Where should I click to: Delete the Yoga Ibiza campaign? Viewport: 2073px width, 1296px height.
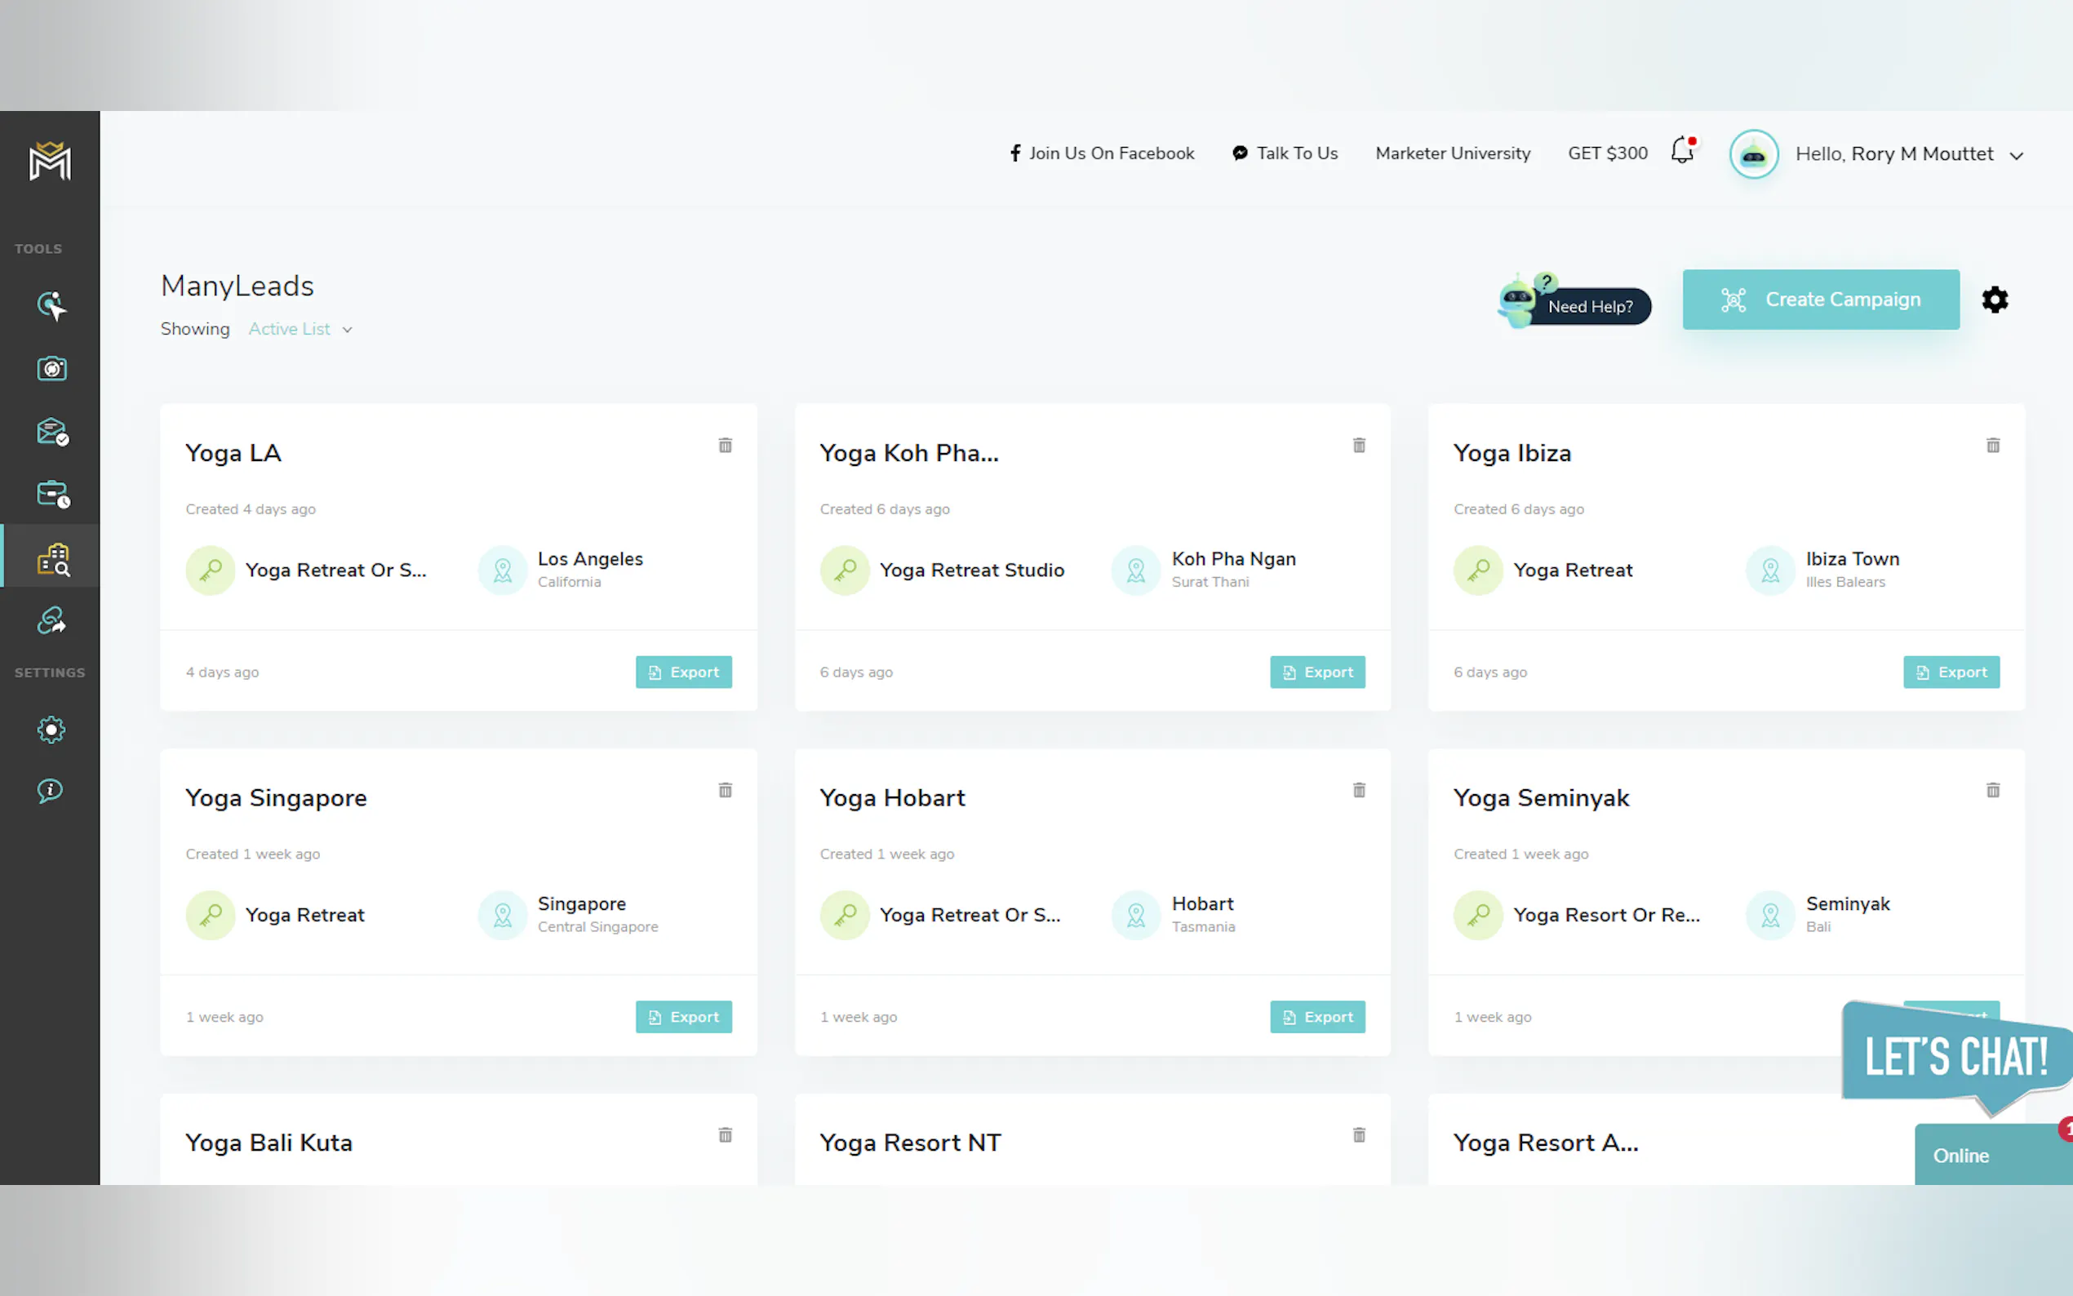click(x=1993, y=445)
